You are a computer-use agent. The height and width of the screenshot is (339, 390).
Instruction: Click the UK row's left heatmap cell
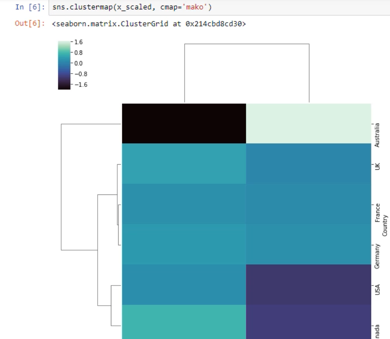[x=184, y=164]
